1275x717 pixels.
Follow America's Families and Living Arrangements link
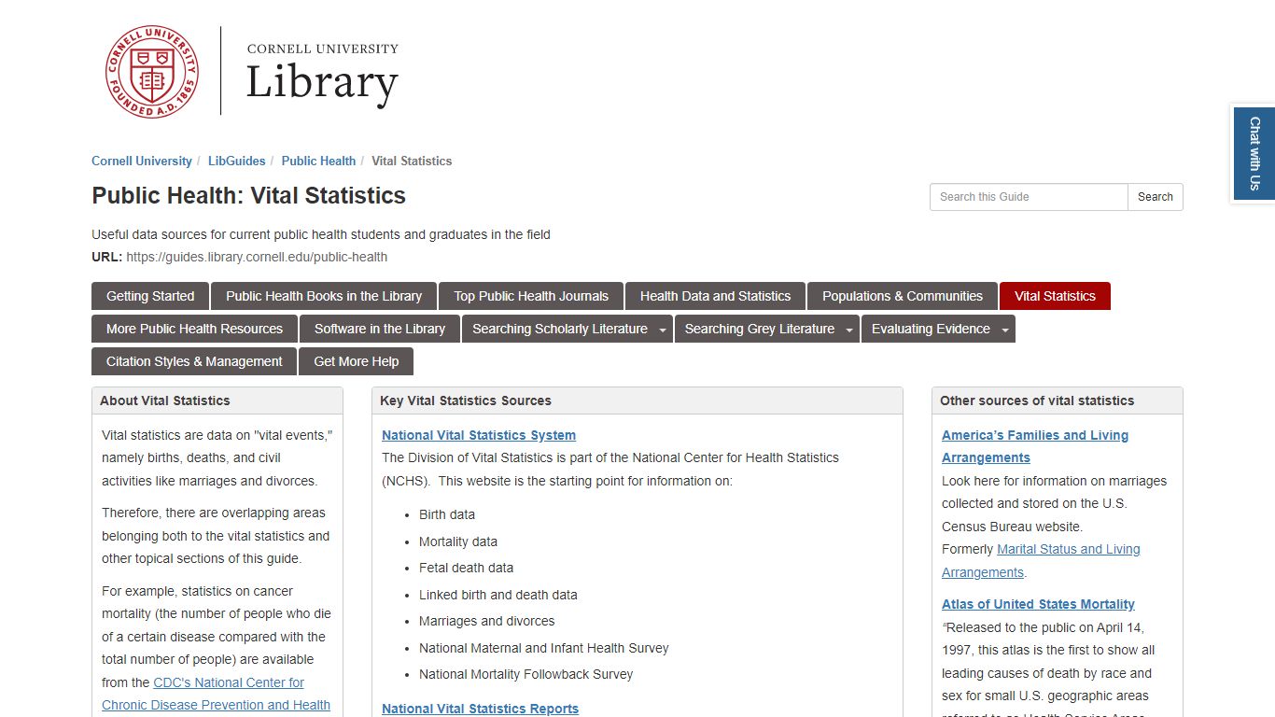click(x=1035, y=446)
